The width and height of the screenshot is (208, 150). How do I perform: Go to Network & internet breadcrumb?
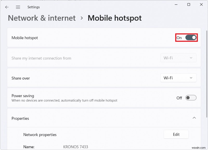click(x=42, y=18)
